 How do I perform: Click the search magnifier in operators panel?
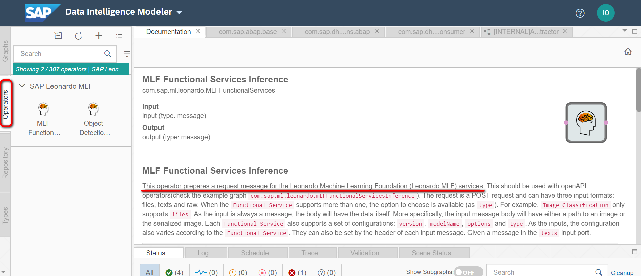pyautogui.click(x=108, y=54)
